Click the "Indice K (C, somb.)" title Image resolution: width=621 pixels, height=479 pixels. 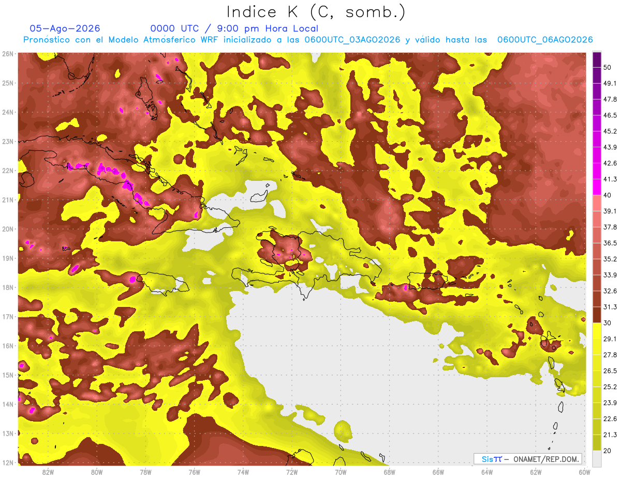[316, 12]
